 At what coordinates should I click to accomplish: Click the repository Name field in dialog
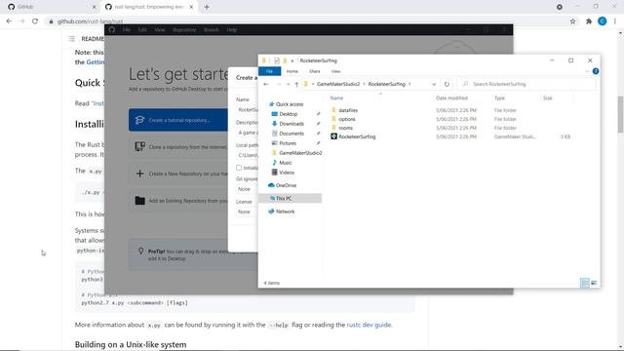coord(247,109)
